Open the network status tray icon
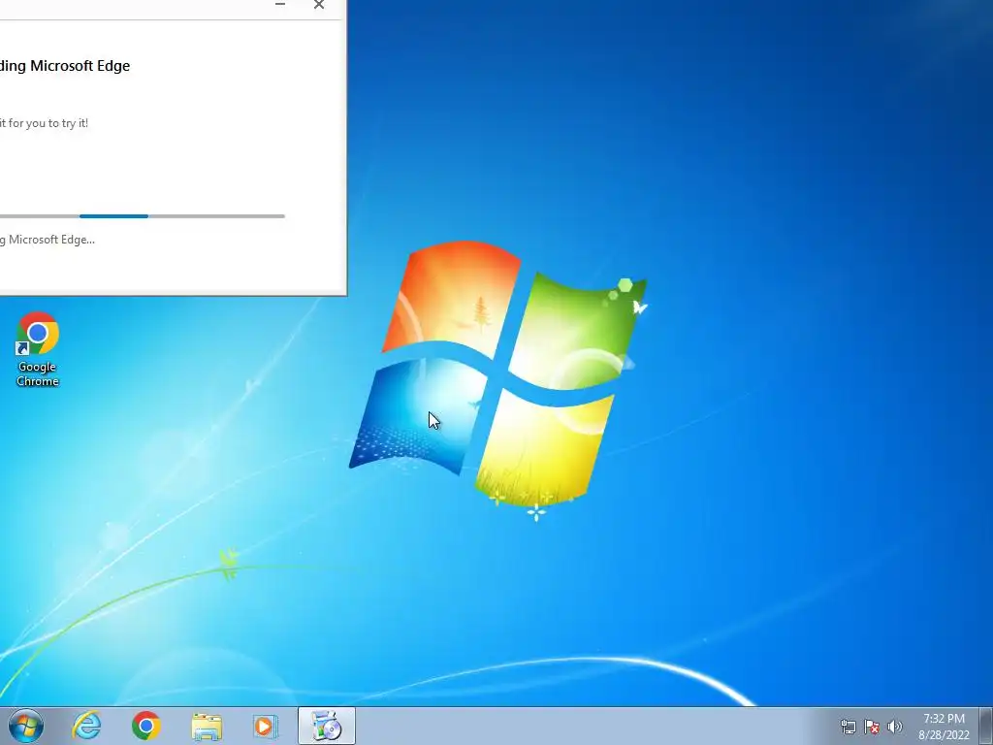 (848, 727)
